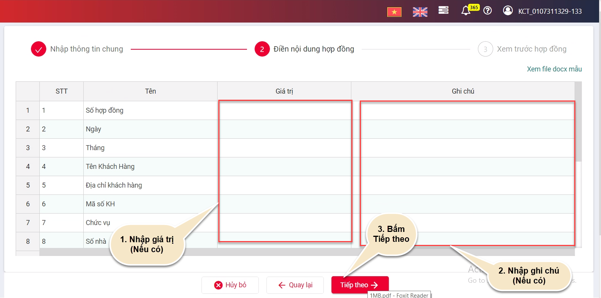This screenshot has width=601, height=298.
Task: Open the stacked list menu icon
Action: 443,10
